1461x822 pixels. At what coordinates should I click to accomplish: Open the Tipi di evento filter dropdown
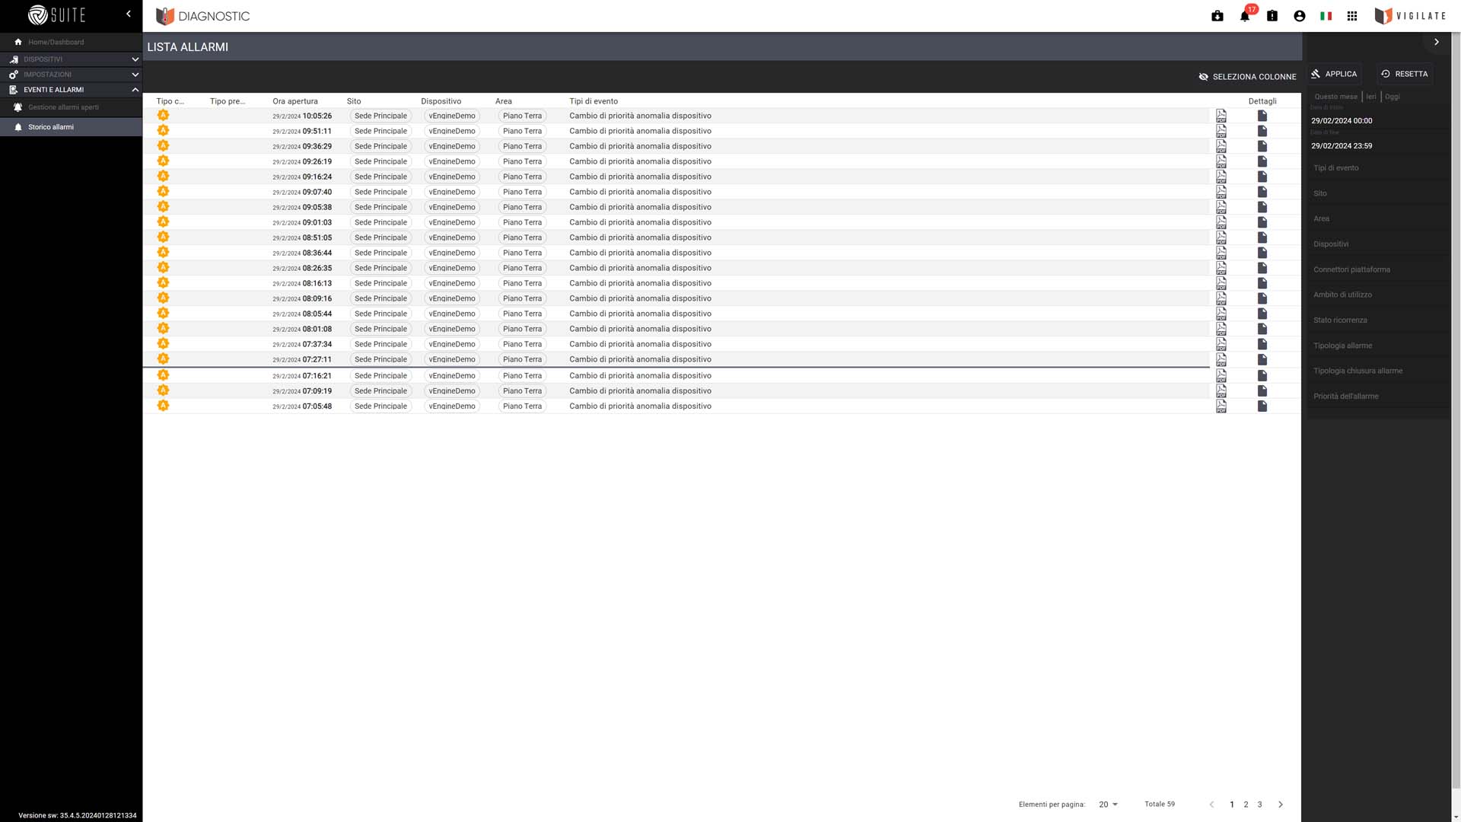coord(1379,168)
